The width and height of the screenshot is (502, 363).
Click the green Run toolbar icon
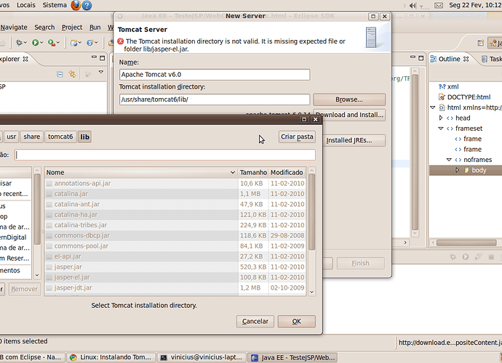pyautogui.click(x=35, y=43)
